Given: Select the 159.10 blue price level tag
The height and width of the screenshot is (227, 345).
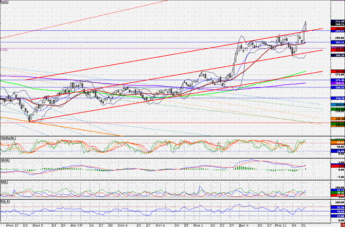Looking at the screenshot, I should pos(338,98).
